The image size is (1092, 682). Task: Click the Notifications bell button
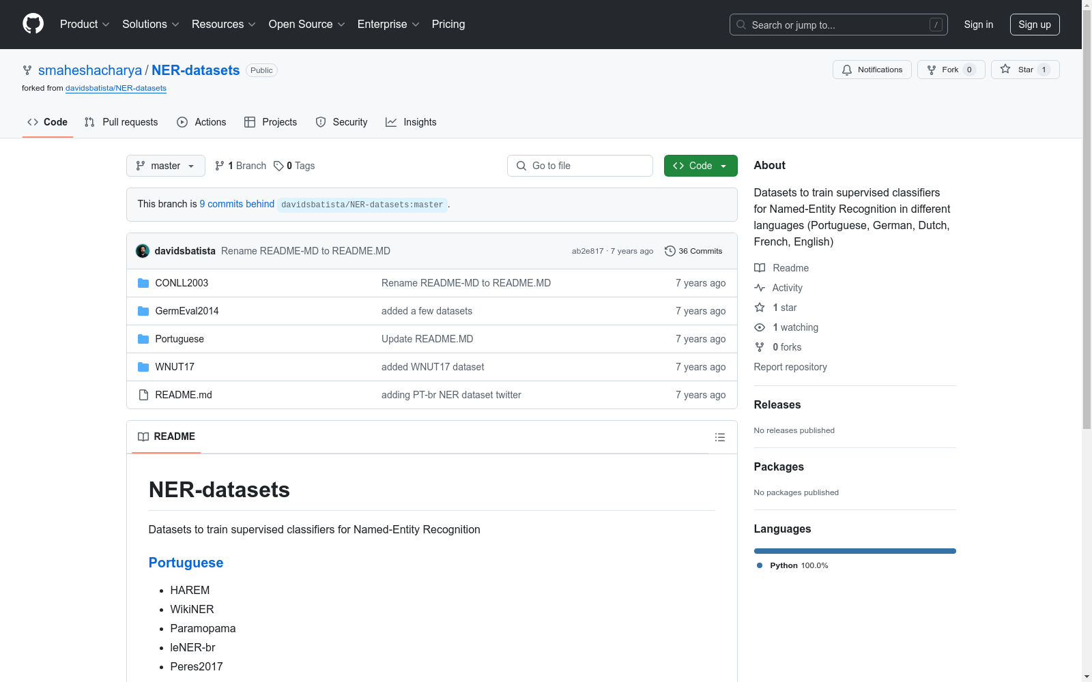coord(872,70)
